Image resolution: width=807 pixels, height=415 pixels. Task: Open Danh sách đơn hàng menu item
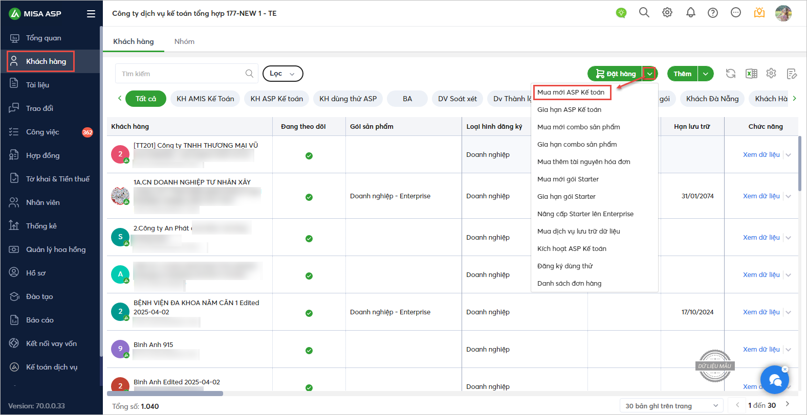[x=570, y=283]
